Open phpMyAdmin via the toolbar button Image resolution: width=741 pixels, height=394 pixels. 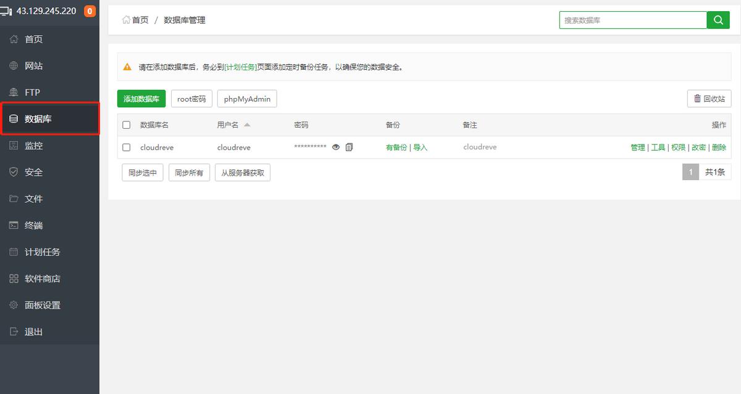(x=246, y=99)
